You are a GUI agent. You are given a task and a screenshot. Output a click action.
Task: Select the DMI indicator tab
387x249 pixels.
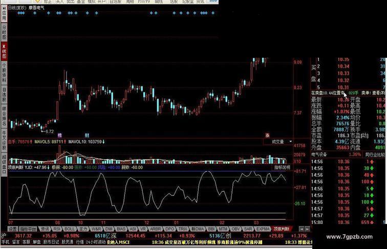pos(109,229)
